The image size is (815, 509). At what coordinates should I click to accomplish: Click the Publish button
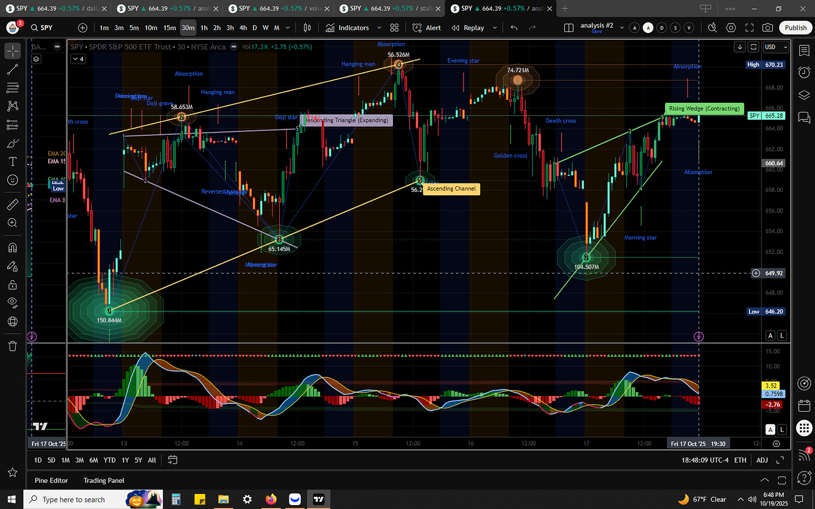pos(795,28)
